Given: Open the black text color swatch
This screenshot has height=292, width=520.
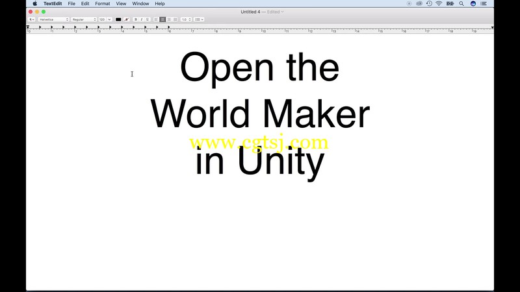Looking at the screenshot, I should (118, 19).
